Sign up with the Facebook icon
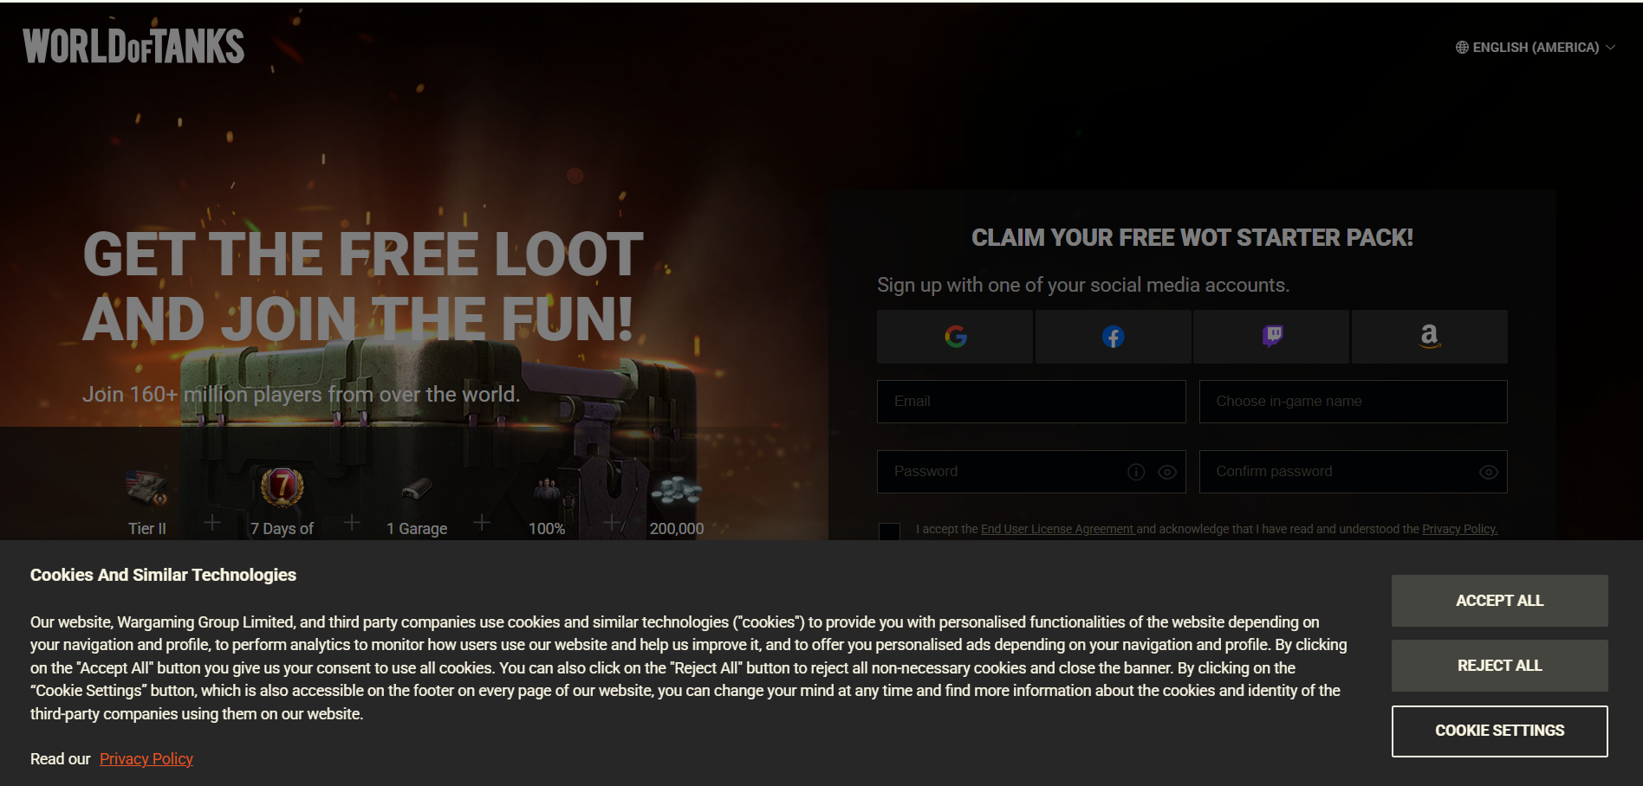The width and height of the screenshot is (1643, 786). pyautogui.click(x=1113, y=337)
